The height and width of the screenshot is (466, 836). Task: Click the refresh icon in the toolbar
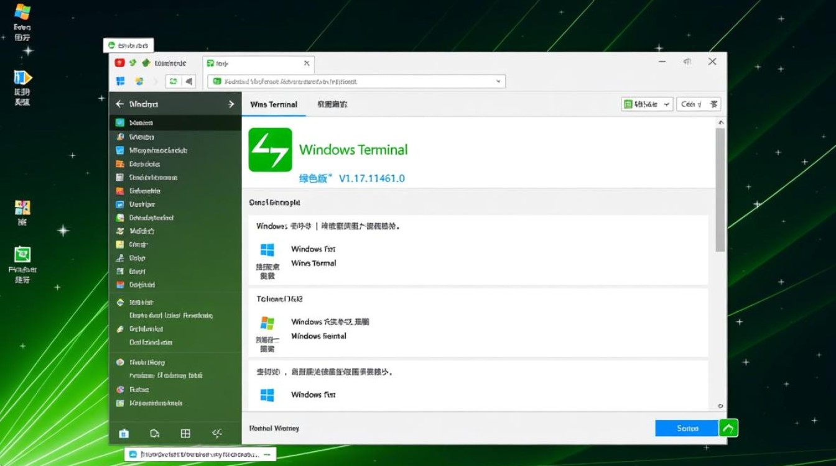pyautogui.click(x=172, y=81)
